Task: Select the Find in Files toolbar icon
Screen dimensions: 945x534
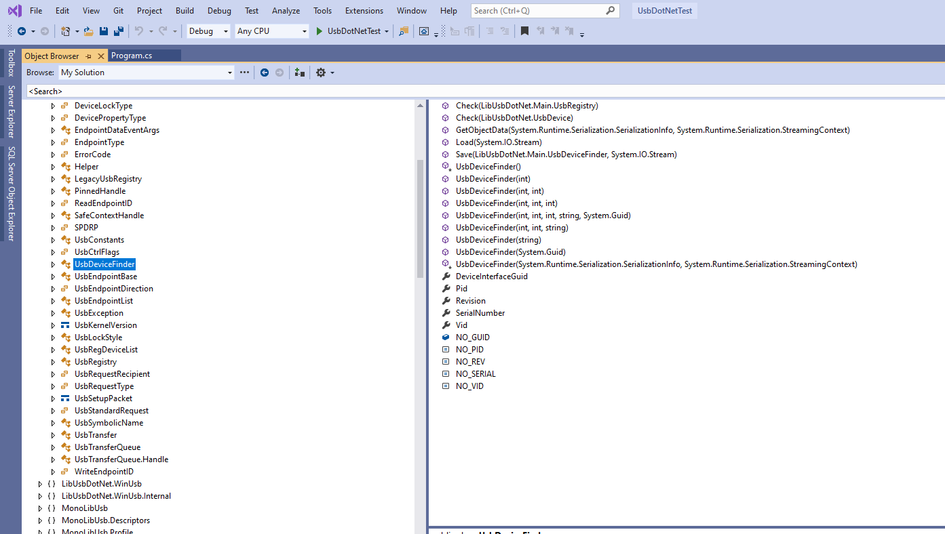Action: 404,30
